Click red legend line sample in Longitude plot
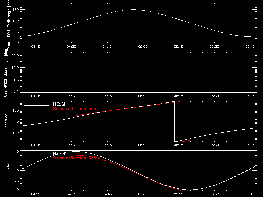263x197 pixels. (36, 110)
